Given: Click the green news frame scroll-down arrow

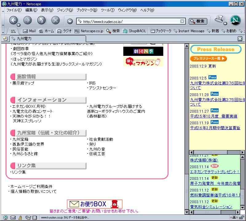Looking at the screenshot, I should coord(242,208).
